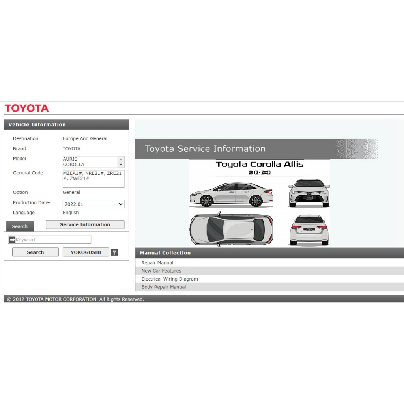This screenshot has height=404, width=404.
Task: Click the YOKOGUSHI button
Action: (86, 252)
